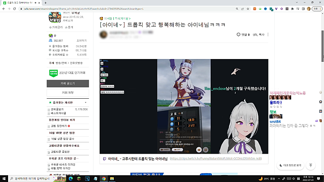Click the 초대하기 invite link
This screenshot has height=182, width=324.
click(x=82, y=41)
